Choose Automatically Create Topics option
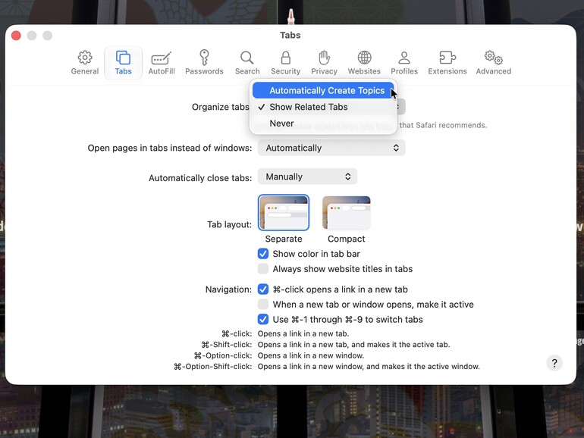584x438 pixels. coord(323,90)
